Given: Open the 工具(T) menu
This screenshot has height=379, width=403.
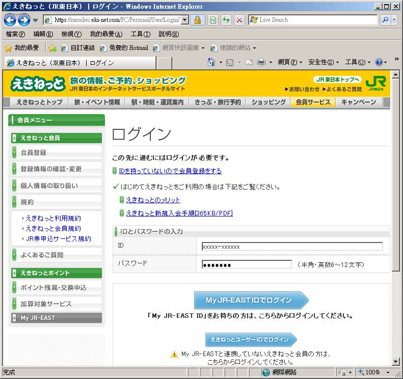Looking at the screenshot, I should (x=141, y=34).
